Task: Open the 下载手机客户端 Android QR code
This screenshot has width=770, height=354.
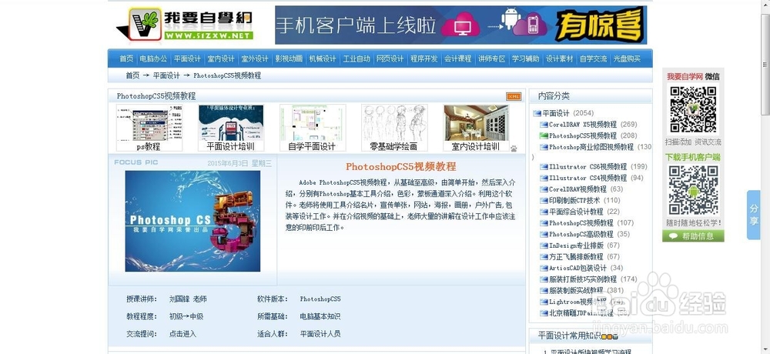Action: click(694, 190)
